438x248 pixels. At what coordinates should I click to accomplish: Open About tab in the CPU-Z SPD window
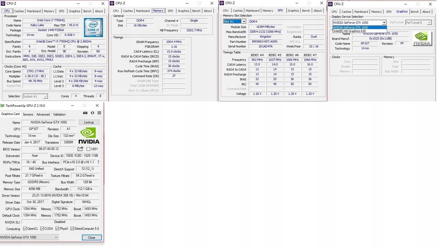pos(318,11)
